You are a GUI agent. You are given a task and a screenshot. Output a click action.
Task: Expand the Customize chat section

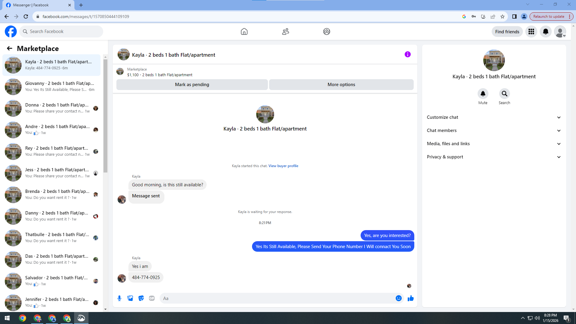pyautogui.click(x=494, y=117)
